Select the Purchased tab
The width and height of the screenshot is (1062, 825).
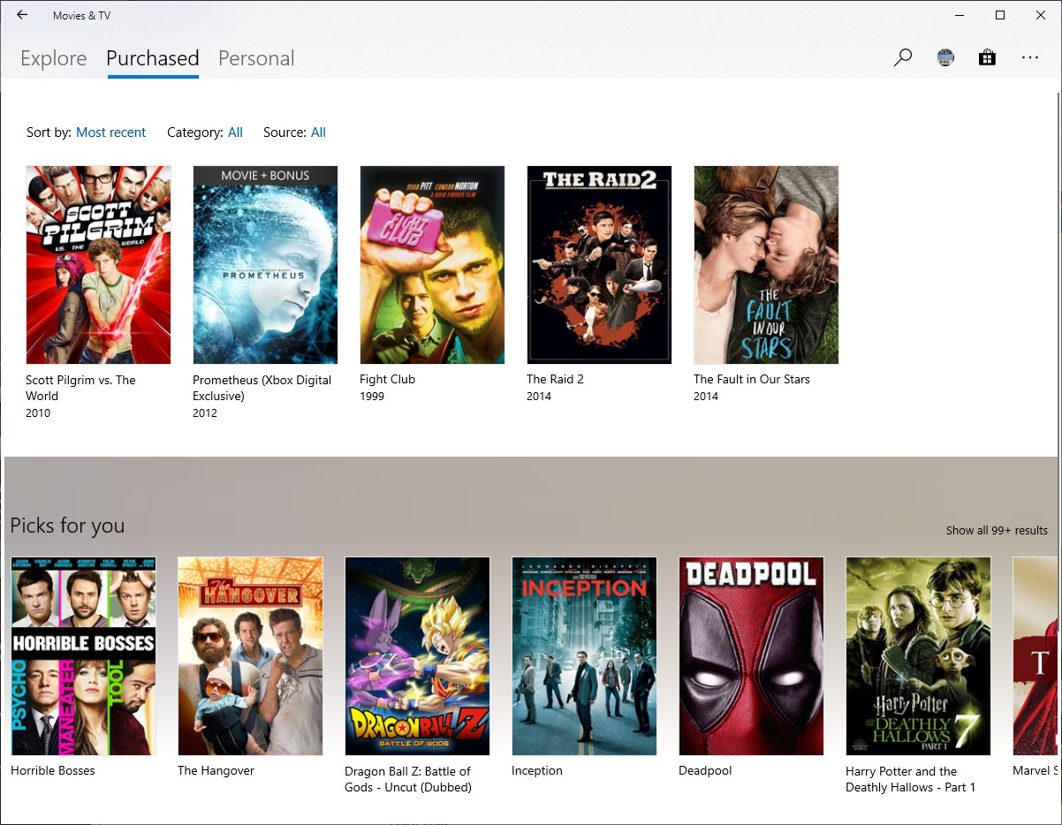(x=153, y=58)
